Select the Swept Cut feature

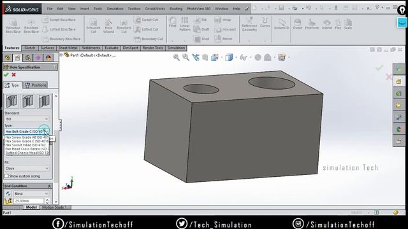(146, 20)
